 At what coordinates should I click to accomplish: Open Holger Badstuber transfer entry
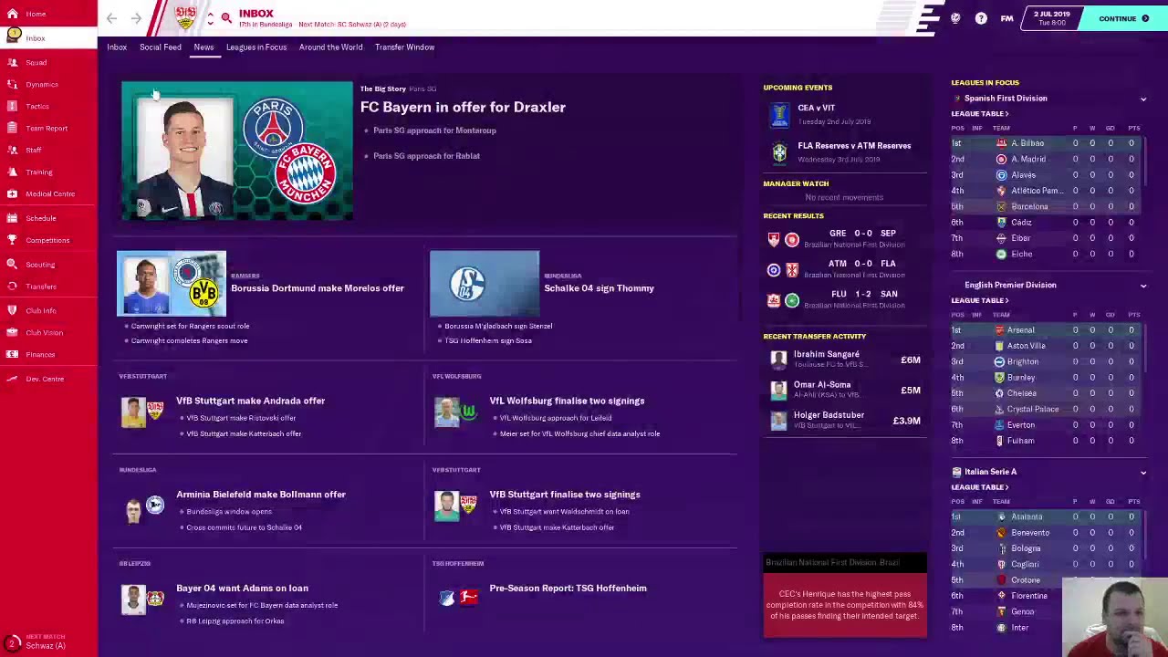coord(845,420)
